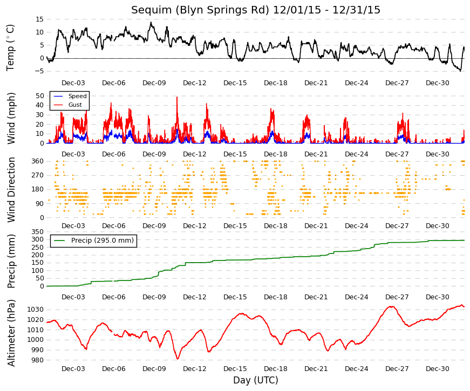Click the 360 tick on wind direction axis

pos(37,161)
